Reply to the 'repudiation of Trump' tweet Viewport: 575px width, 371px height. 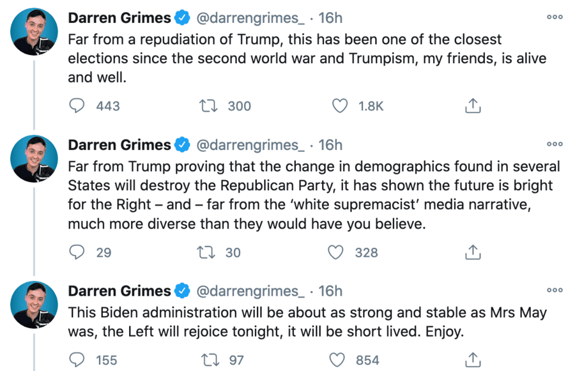pyautogui.click(x=77, y=106)
